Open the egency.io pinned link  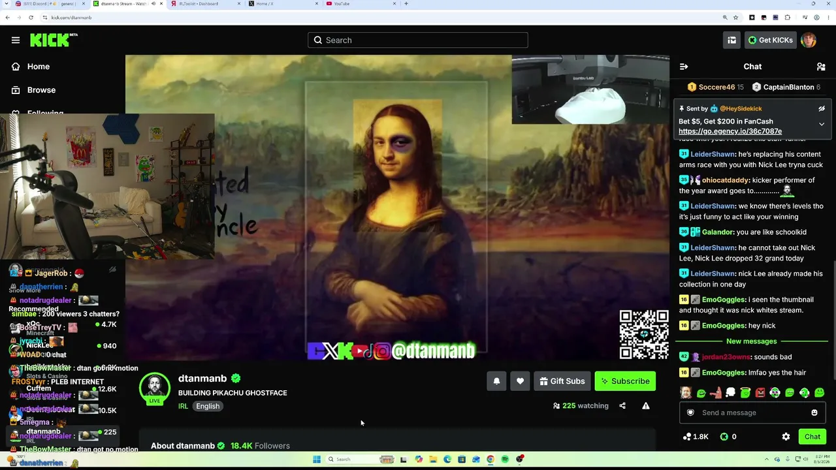(730, 131)
